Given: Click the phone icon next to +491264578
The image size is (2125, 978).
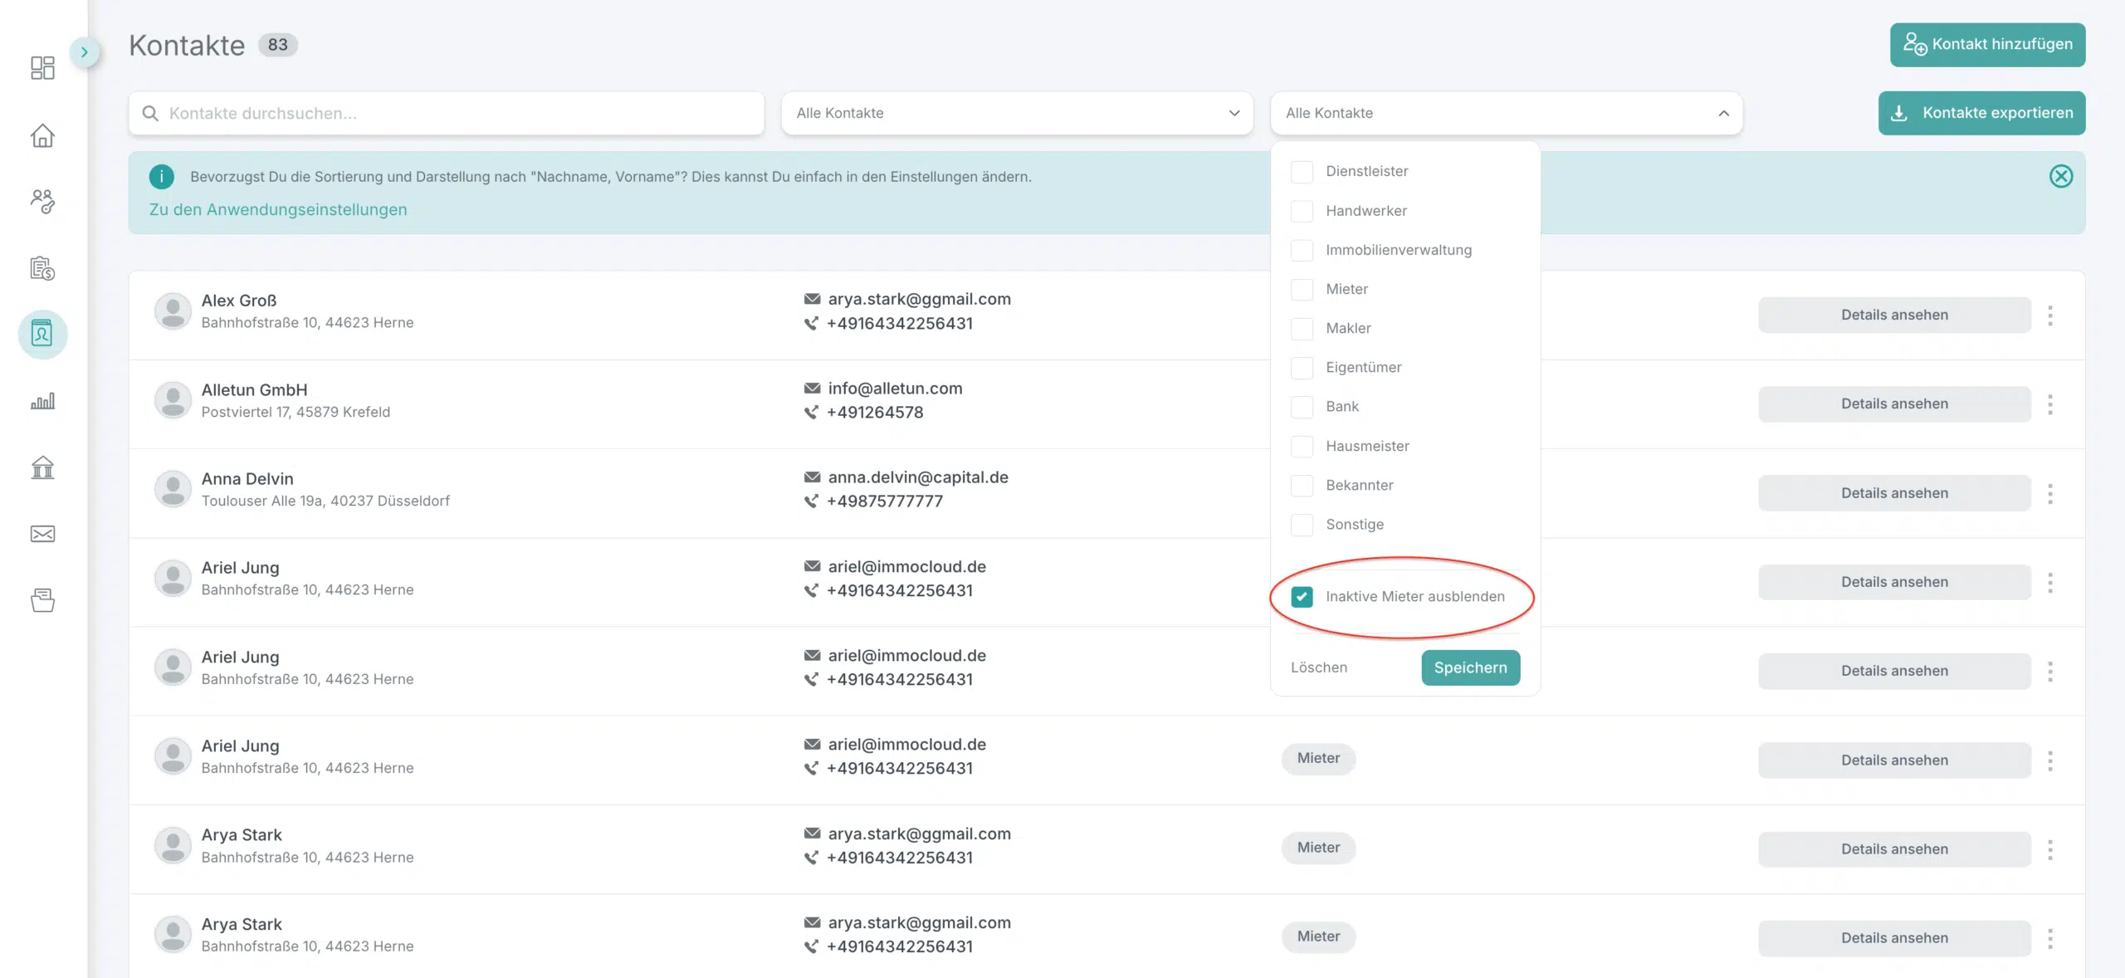Looking at the screenshot, I should (811, 413).
